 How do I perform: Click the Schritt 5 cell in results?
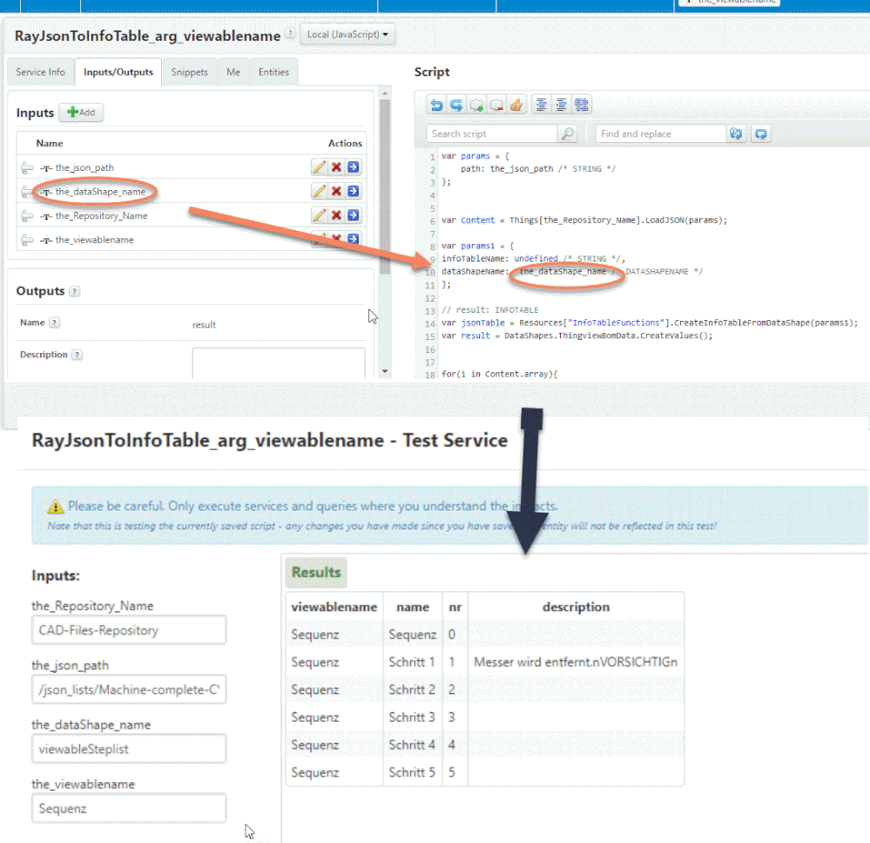click(412, 772)
